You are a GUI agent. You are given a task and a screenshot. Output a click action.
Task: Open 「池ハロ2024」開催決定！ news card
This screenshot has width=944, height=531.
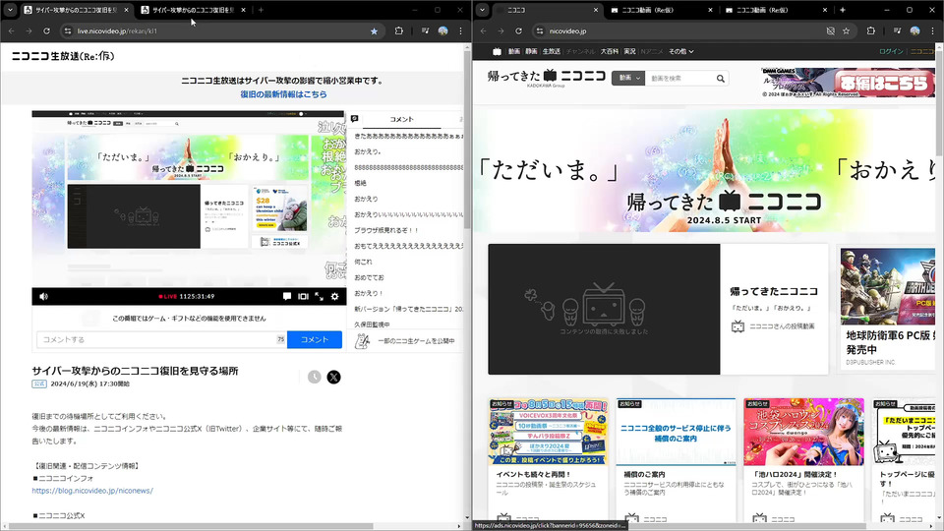point(803,458)
